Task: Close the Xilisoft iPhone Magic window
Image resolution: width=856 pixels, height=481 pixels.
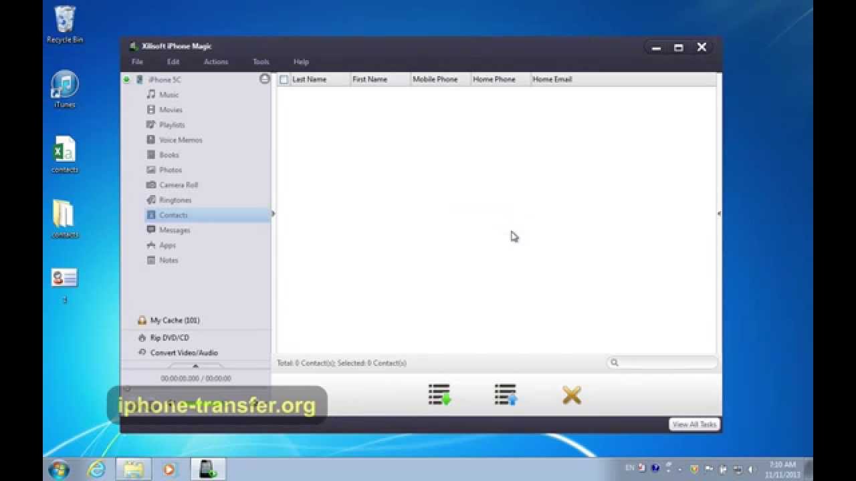Action: tap(702, 47)
